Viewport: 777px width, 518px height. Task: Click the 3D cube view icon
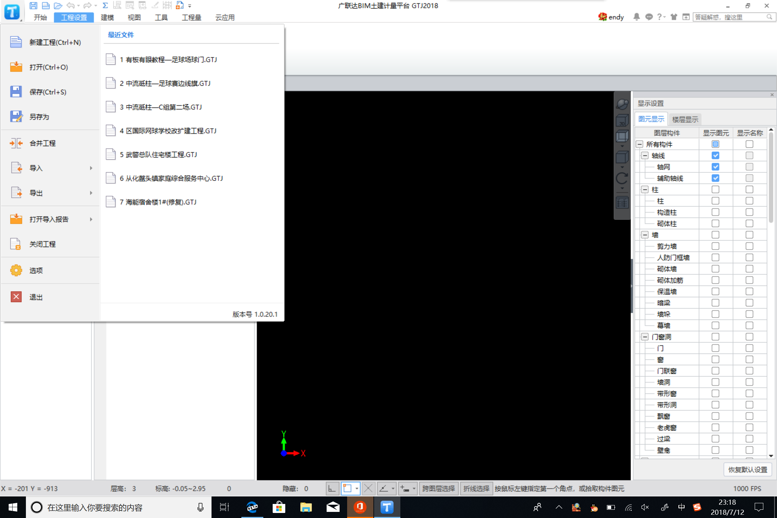tap(622, 121)
